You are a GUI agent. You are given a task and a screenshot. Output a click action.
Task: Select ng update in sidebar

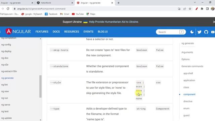(6, 118)
